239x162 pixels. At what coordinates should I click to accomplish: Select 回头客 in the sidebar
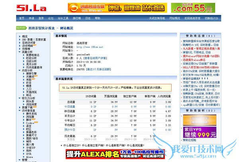pyautogui.click(x=30, y=101)
